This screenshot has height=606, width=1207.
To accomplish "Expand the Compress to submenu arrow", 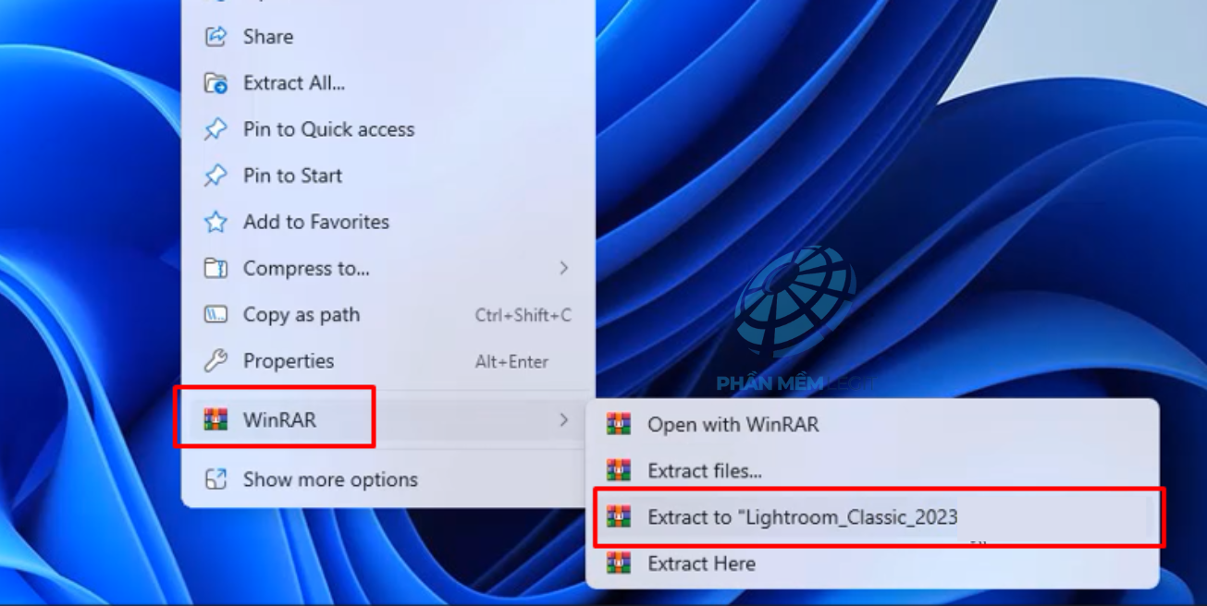I will click(563, 268).
